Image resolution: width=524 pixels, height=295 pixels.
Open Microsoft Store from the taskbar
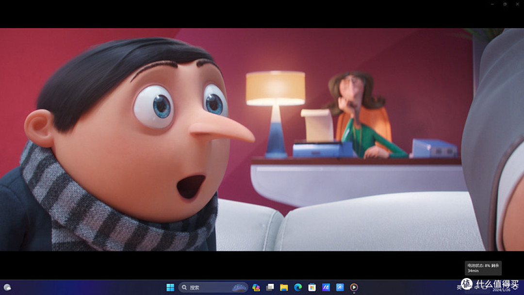coord(312,287)
